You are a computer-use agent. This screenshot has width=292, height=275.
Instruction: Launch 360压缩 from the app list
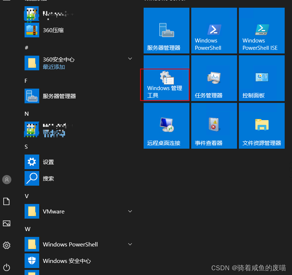pos(79,30)
